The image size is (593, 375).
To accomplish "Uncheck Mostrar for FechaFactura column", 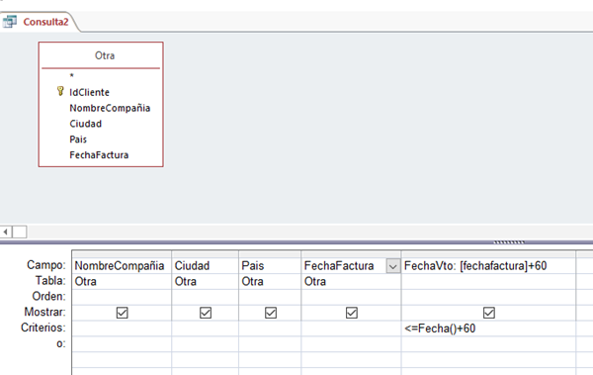I will point(351,313).
